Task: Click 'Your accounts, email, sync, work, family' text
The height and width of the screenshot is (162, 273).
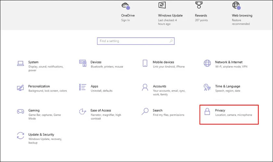Action: pyautogui.click(x=169, y=93)
